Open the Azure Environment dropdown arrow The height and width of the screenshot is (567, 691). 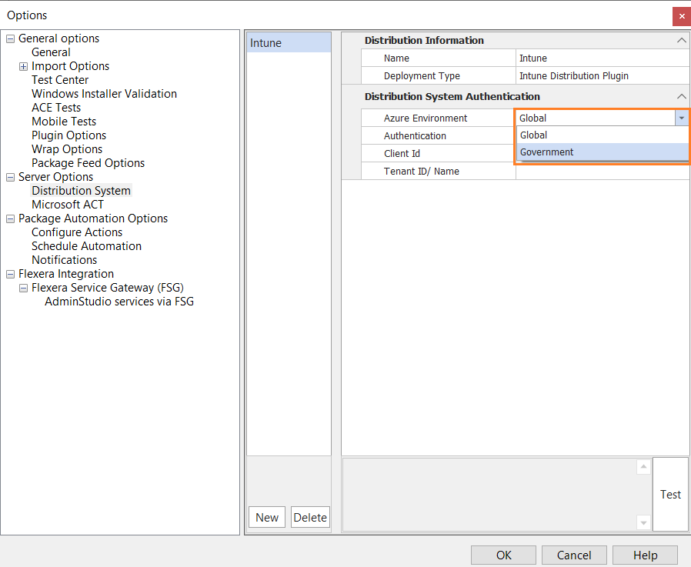(681, 118)
